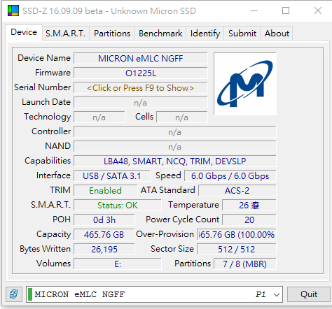Click the Technology n/a field

pos(99,117)
